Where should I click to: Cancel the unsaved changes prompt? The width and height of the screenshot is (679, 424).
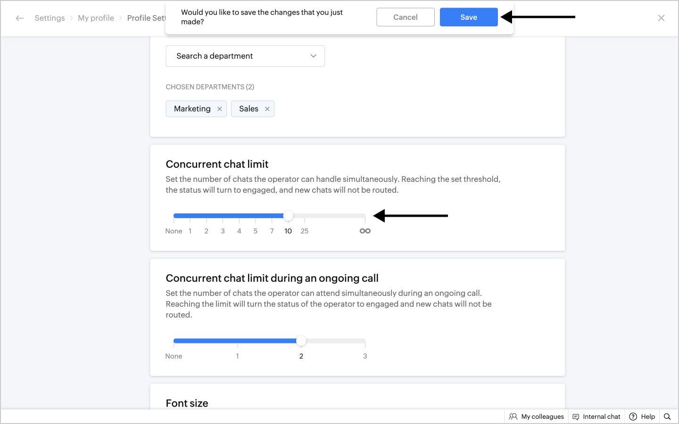pos(406,17)
